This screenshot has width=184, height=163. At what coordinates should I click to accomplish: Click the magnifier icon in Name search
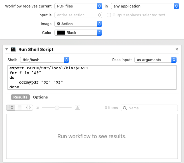125,108
